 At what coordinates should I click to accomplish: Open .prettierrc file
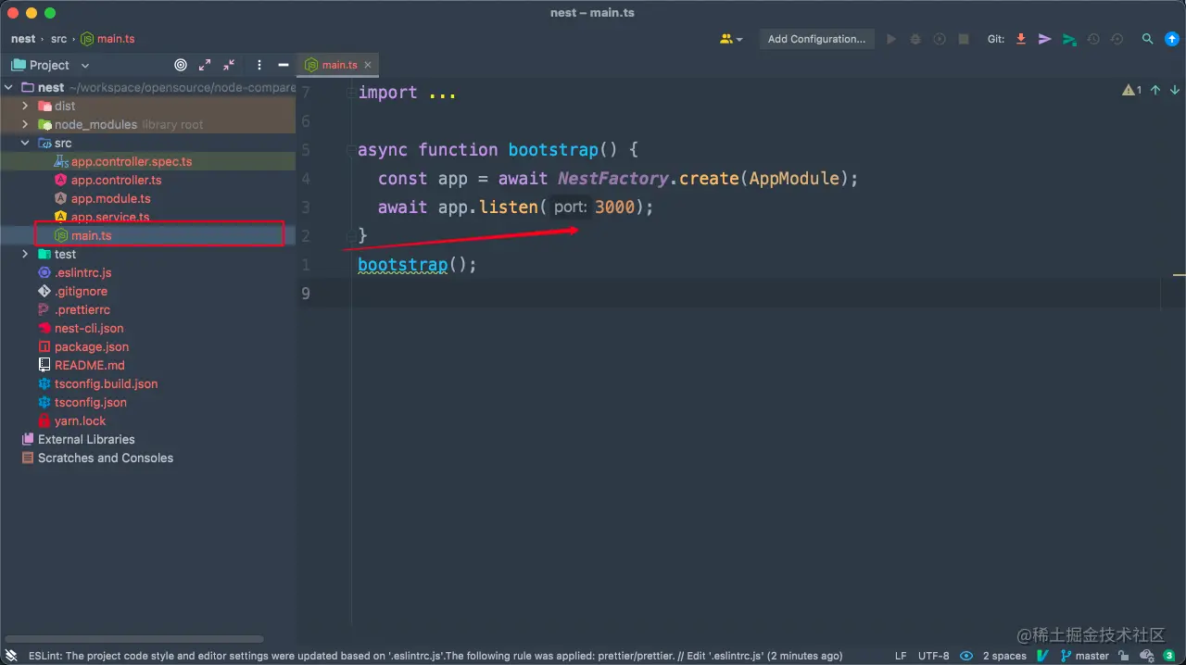tap(82, 309)
